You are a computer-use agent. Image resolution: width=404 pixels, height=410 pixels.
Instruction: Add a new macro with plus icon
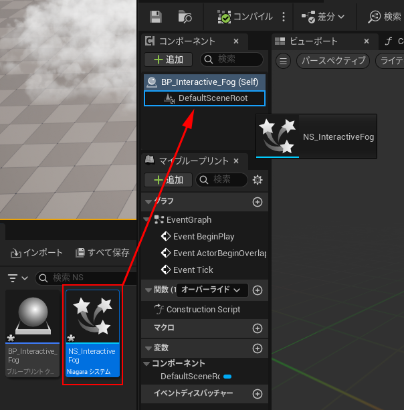[257, 328]
